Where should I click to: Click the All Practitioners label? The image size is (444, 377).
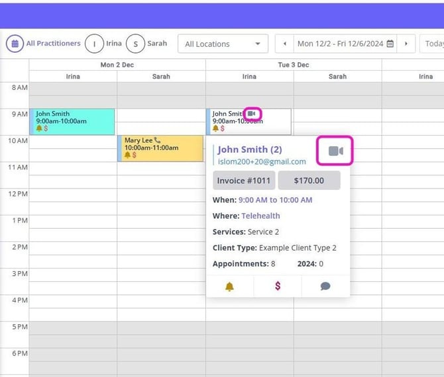54,43
